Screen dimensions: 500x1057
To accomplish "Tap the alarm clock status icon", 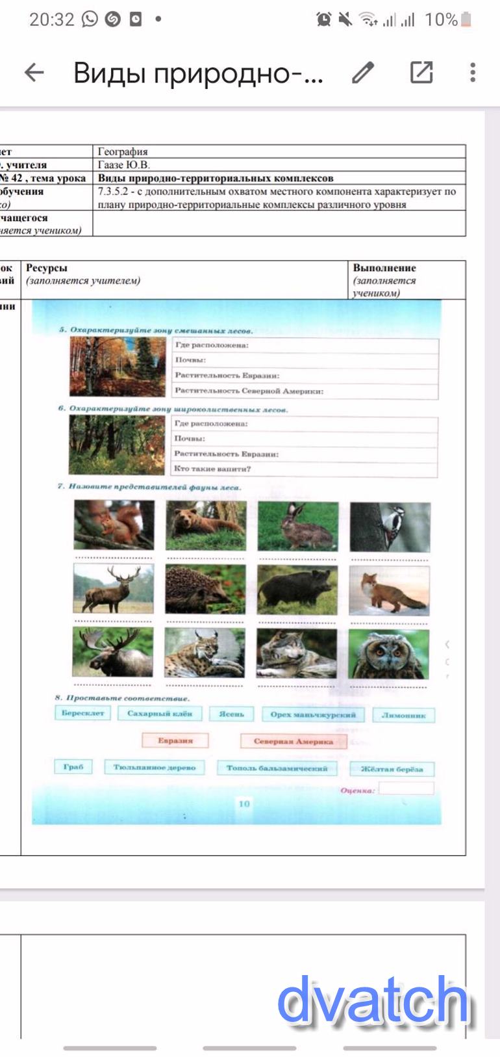I will [x=323, y=20].
